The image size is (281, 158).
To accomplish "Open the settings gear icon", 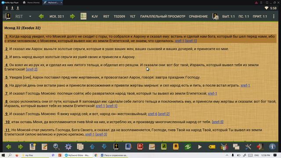I will (68, 147).
